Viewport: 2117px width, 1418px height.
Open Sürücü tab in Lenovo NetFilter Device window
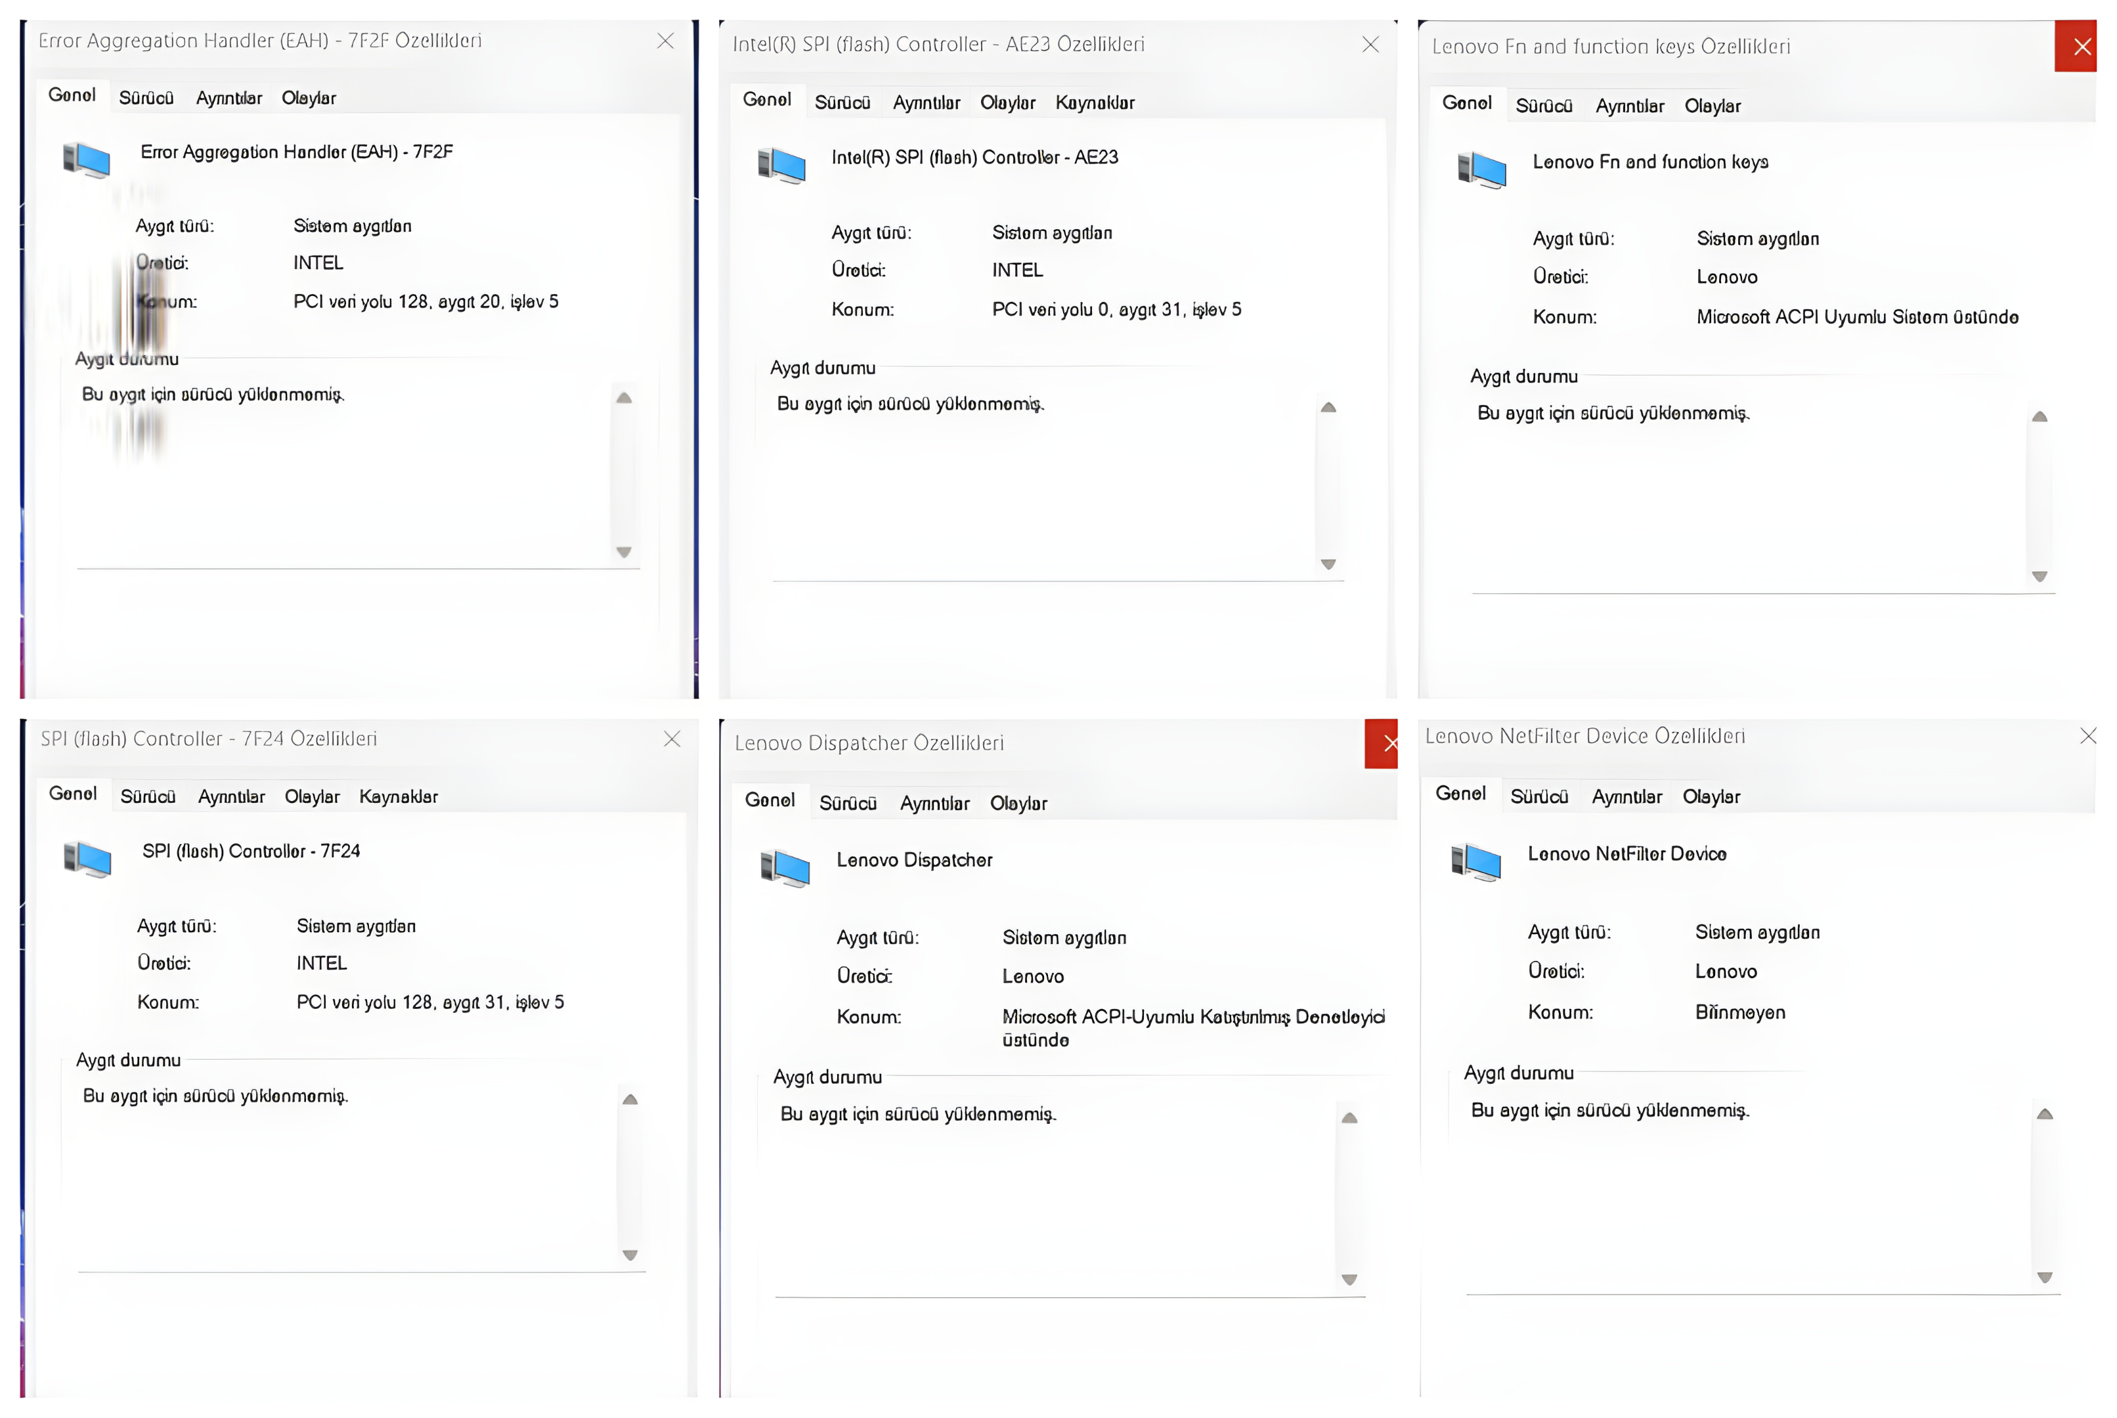pyautogui.click(x=1539, y=797)
